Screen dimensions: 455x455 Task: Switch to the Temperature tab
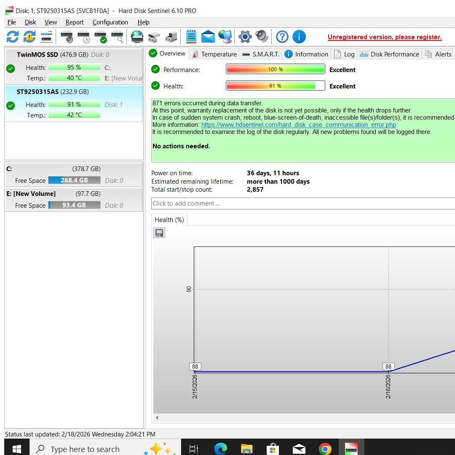[x=214, y=54]
